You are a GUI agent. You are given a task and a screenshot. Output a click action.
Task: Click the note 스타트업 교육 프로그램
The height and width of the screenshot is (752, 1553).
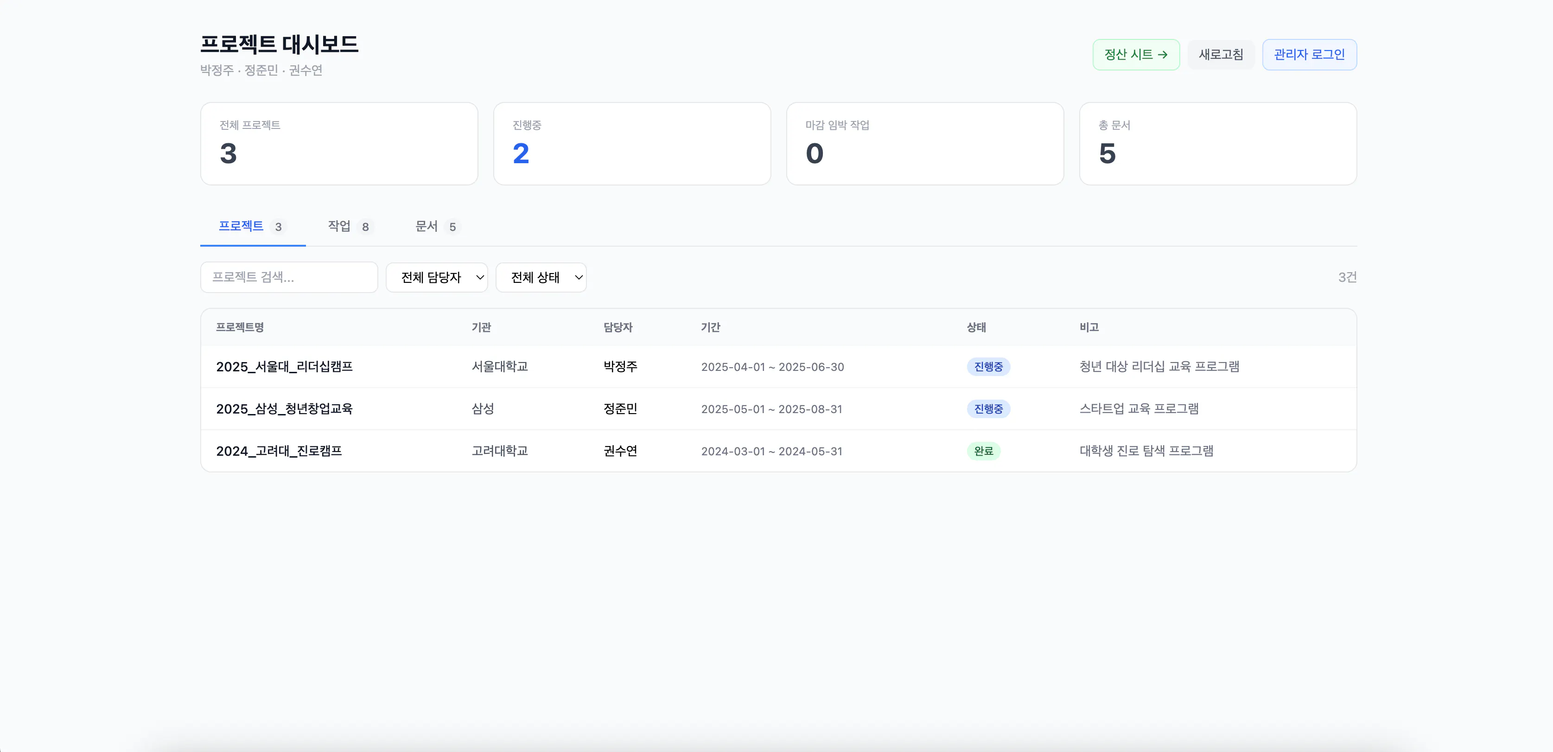click(x=1139, y=409)
